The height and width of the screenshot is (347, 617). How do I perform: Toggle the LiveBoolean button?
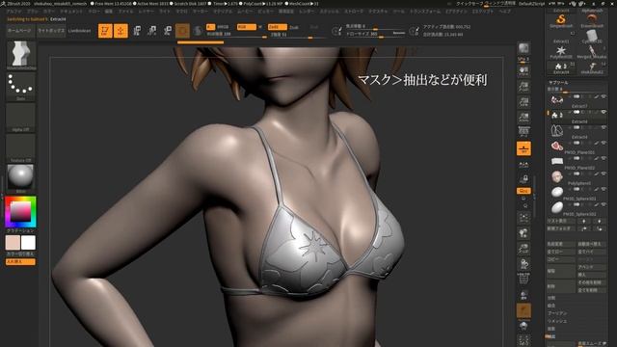click(x=79, y=31)
